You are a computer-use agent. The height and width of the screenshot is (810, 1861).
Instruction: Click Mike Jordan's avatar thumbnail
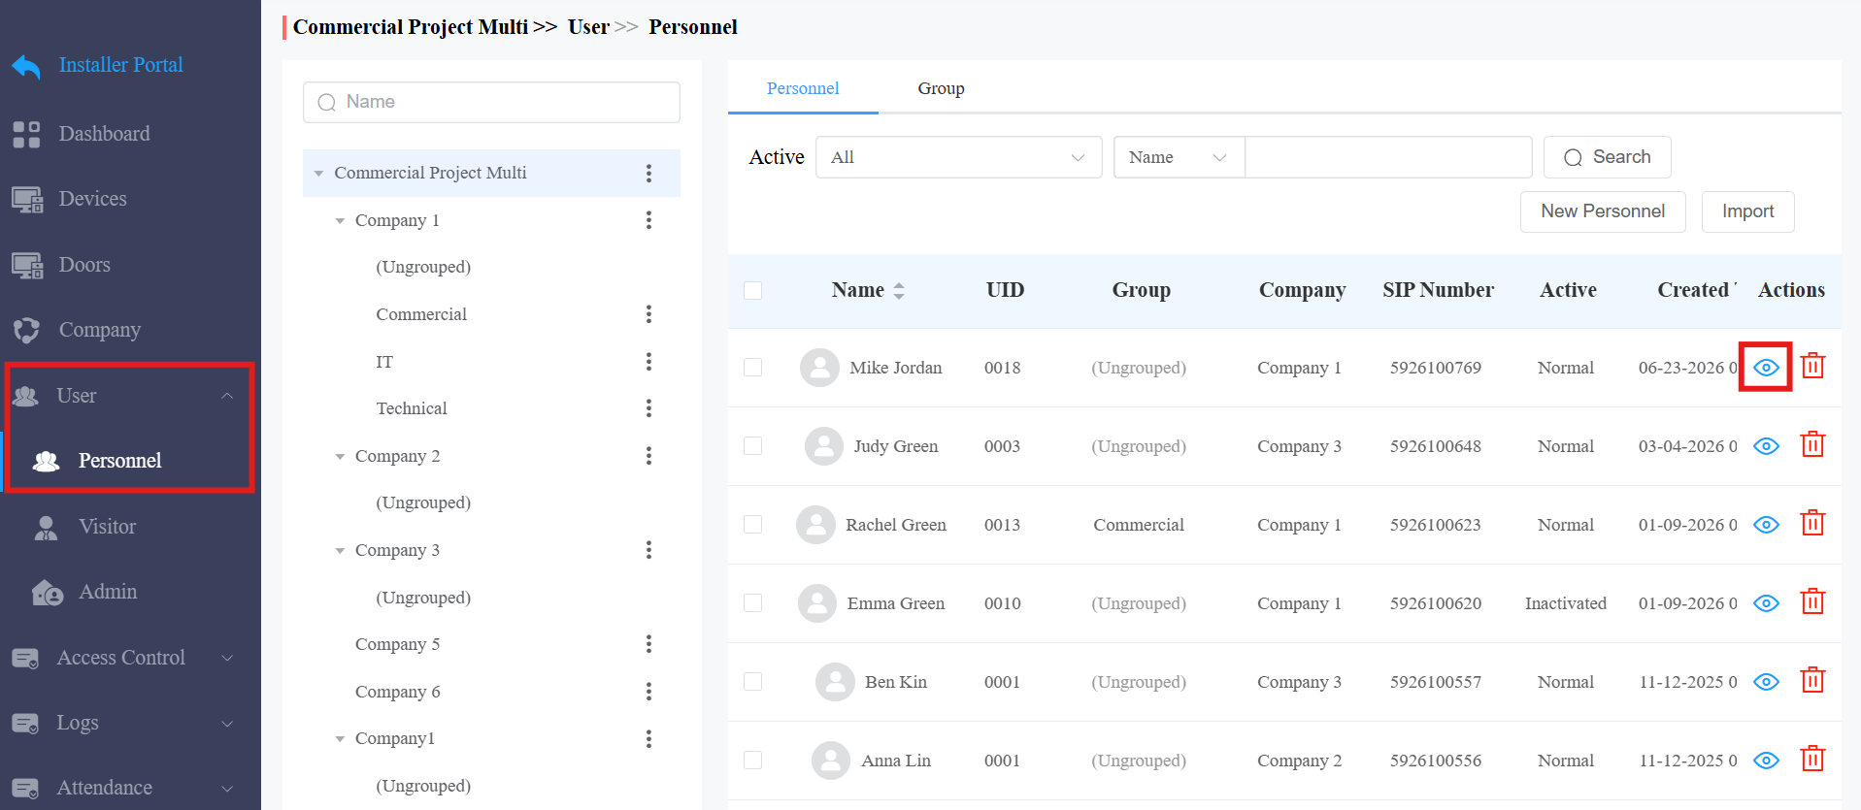(819, 368)
